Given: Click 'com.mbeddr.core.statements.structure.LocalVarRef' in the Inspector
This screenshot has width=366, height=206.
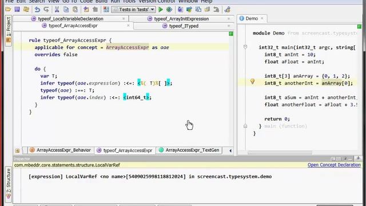Looking at the screenshot, I should coord(67,165).
